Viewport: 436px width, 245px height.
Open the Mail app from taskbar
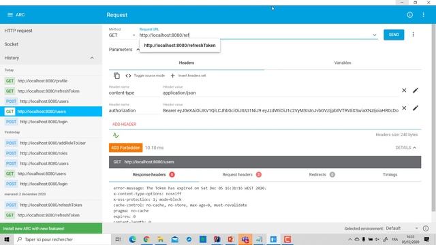point(174,239)
